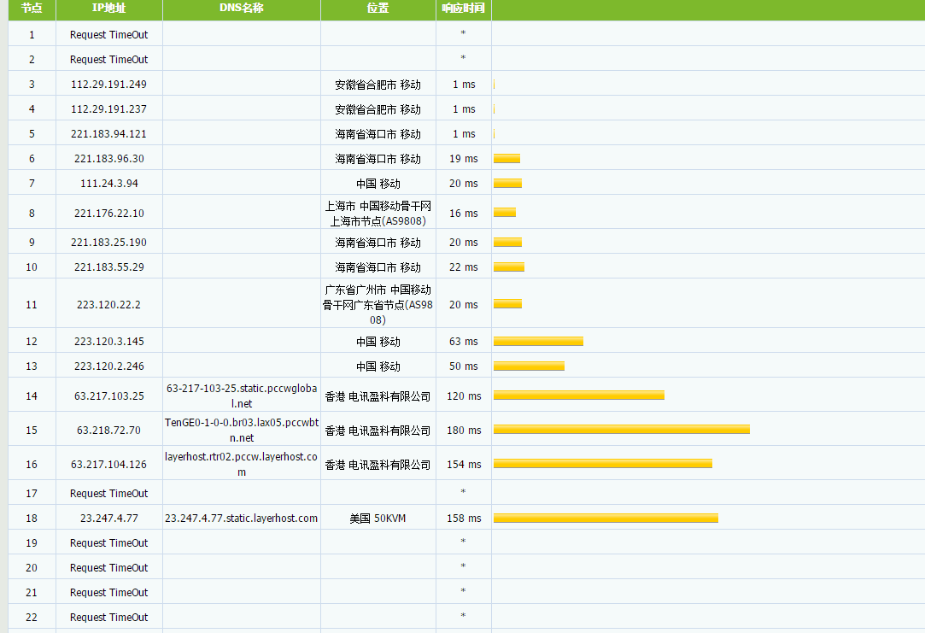Click the 响应时间 column header
Viewport: 925px width, 633px height.
point(464,9)
